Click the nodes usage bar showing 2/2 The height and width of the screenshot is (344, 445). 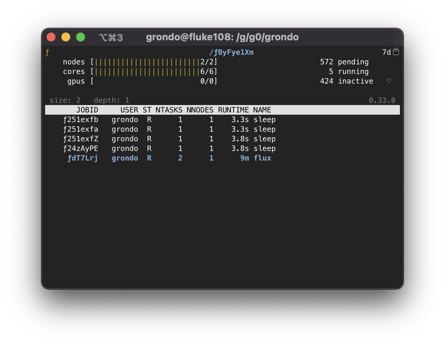coord(154,62)
